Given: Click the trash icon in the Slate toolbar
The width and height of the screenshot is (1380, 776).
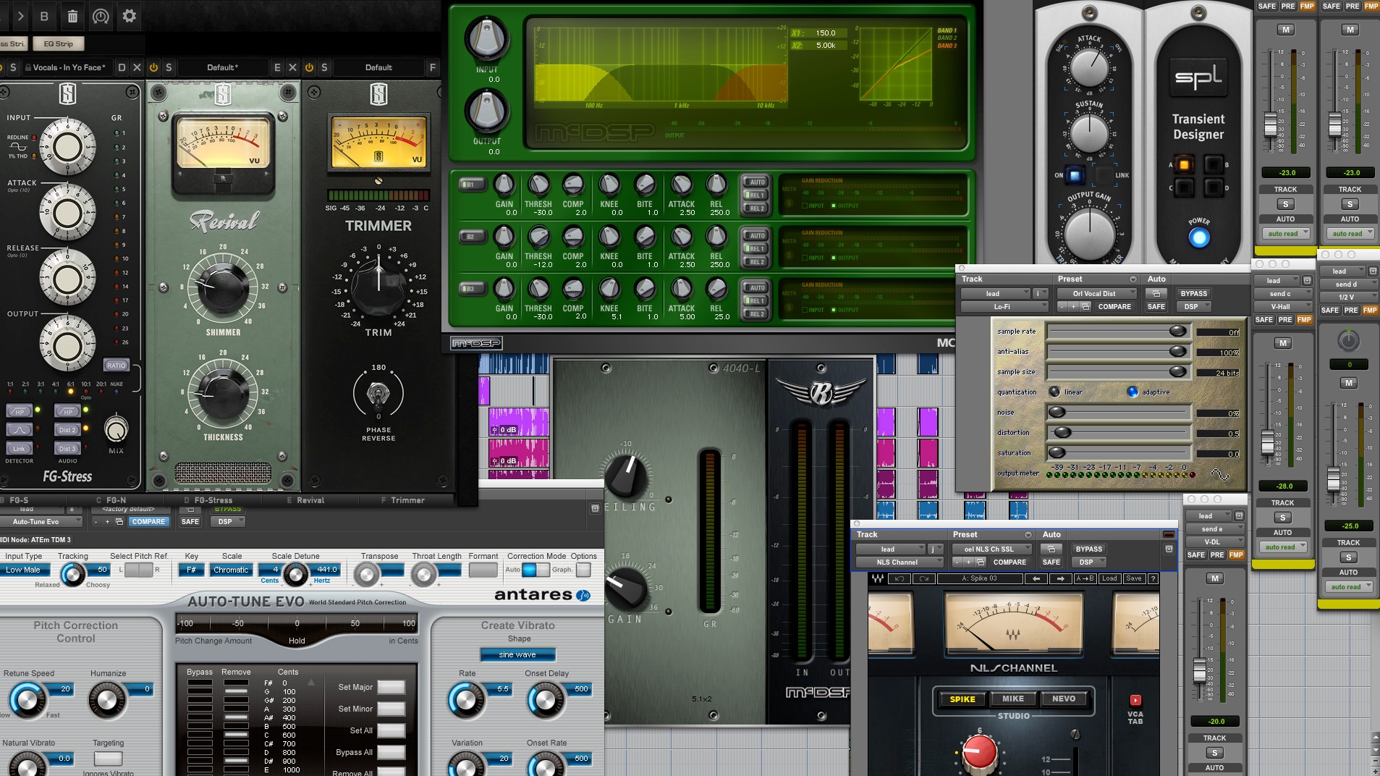Looking at the screenshot, I should point(72,16).
